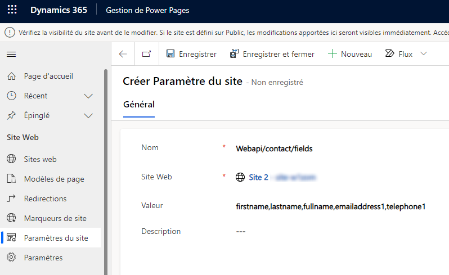The height and width of the screenshot is (275, 449).
Task: Click the sidebar vertical scrollbar
Action: [x=106, y=172]
